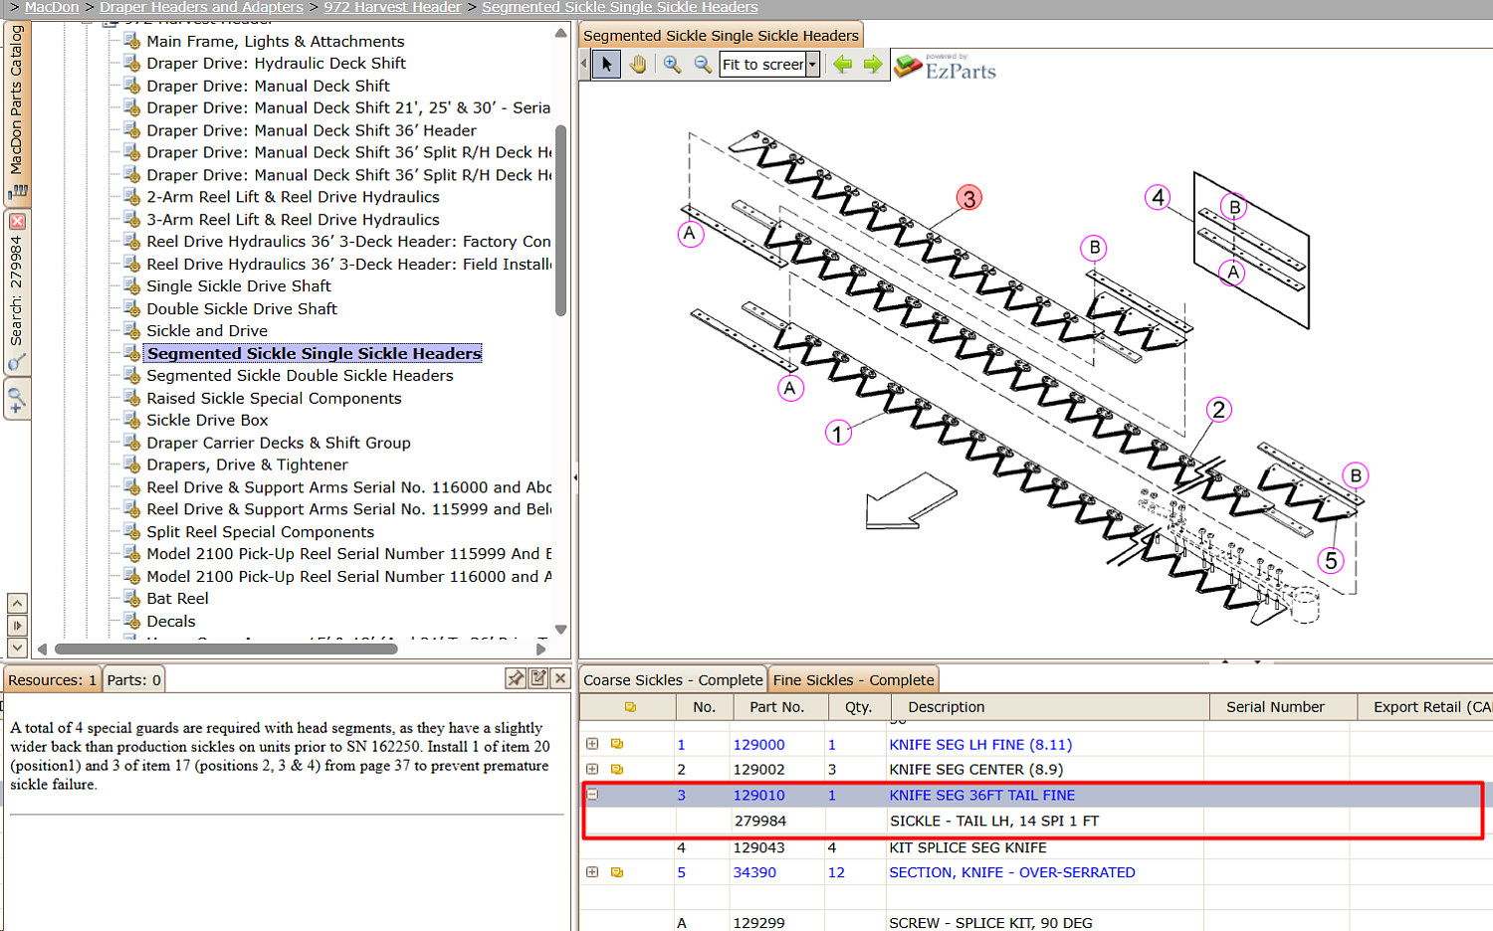Switch to the Coarse Sickles - Complete tab
This screenshot has width=1493, height=931.
click(673, 680)
